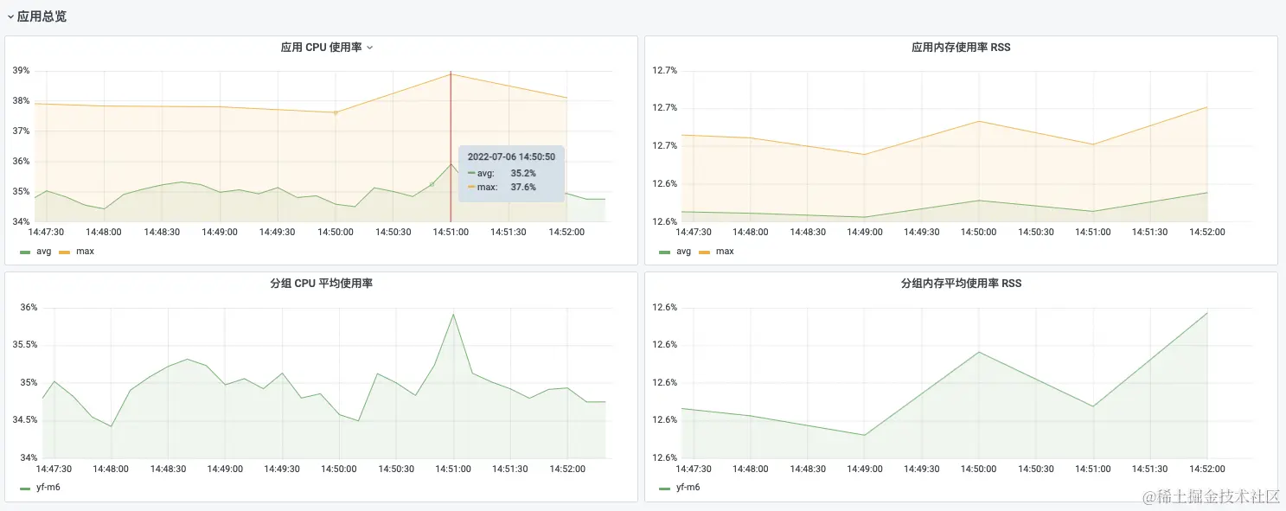Screen dimensions: 1286x511
Task: Click the tooltip timestamp 2022-07-06 14:50:50
Action: (x=511, y=157)
